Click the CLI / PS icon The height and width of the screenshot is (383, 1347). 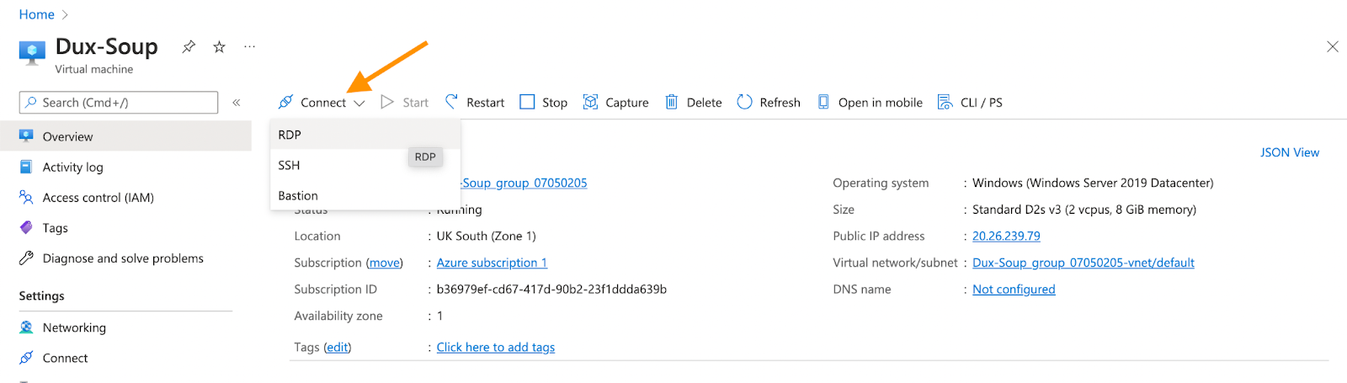click(x=945, y=102)
